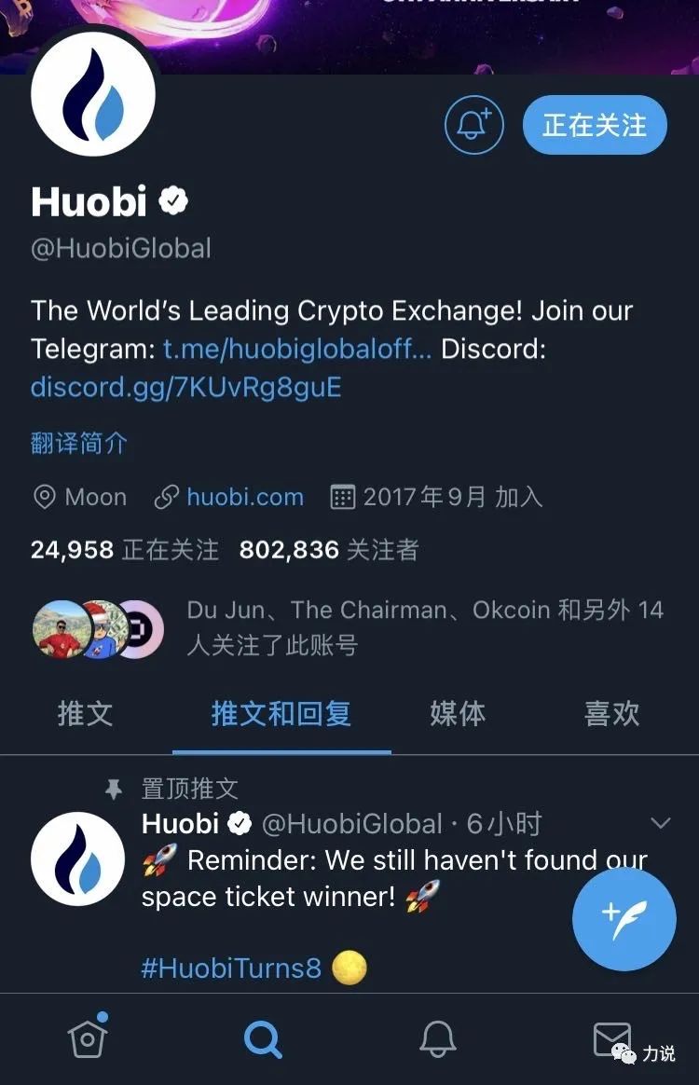Tap 翻译简介 to translate the bio

coord(79,443)
